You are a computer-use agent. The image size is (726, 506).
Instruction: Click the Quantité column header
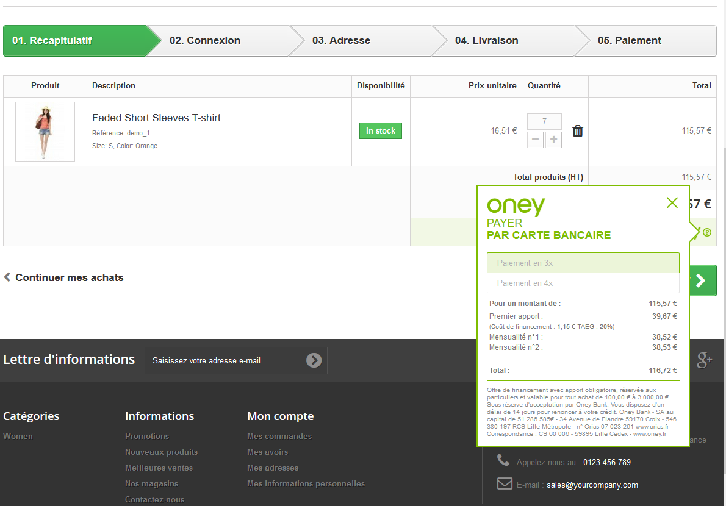[544, 85]
